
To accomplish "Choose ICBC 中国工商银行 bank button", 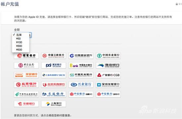I will 54,56.
